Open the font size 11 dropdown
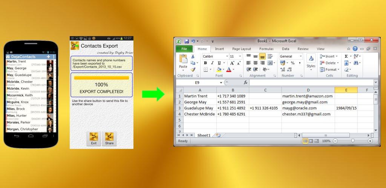Screen dimensions: 386x188 tap(240, 56)
